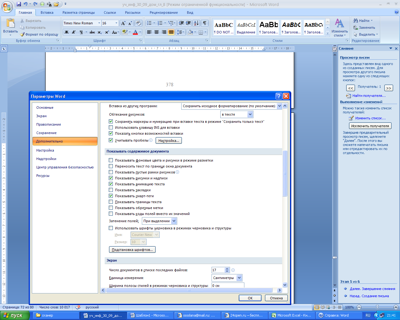Open help in Word Options dialog title bar
The height and width of the screenshot is (320, 400).
tap(279, 96)
